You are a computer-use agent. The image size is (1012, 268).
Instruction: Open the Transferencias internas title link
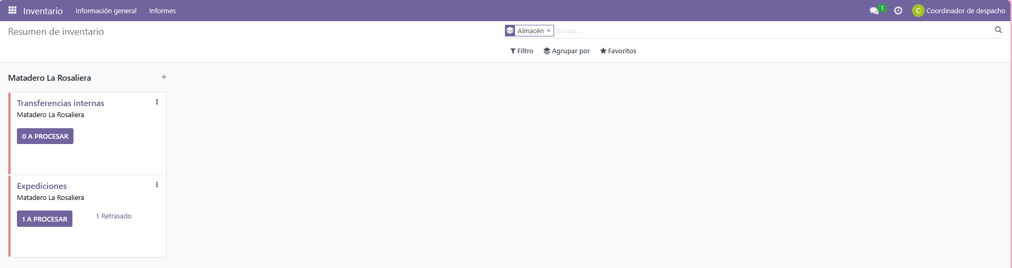tap(60, 103)
